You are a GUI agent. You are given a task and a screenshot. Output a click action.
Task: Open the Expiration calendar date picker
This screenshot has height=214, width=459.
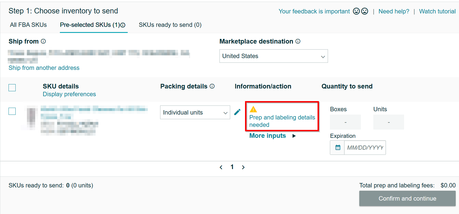click(338, 148)
